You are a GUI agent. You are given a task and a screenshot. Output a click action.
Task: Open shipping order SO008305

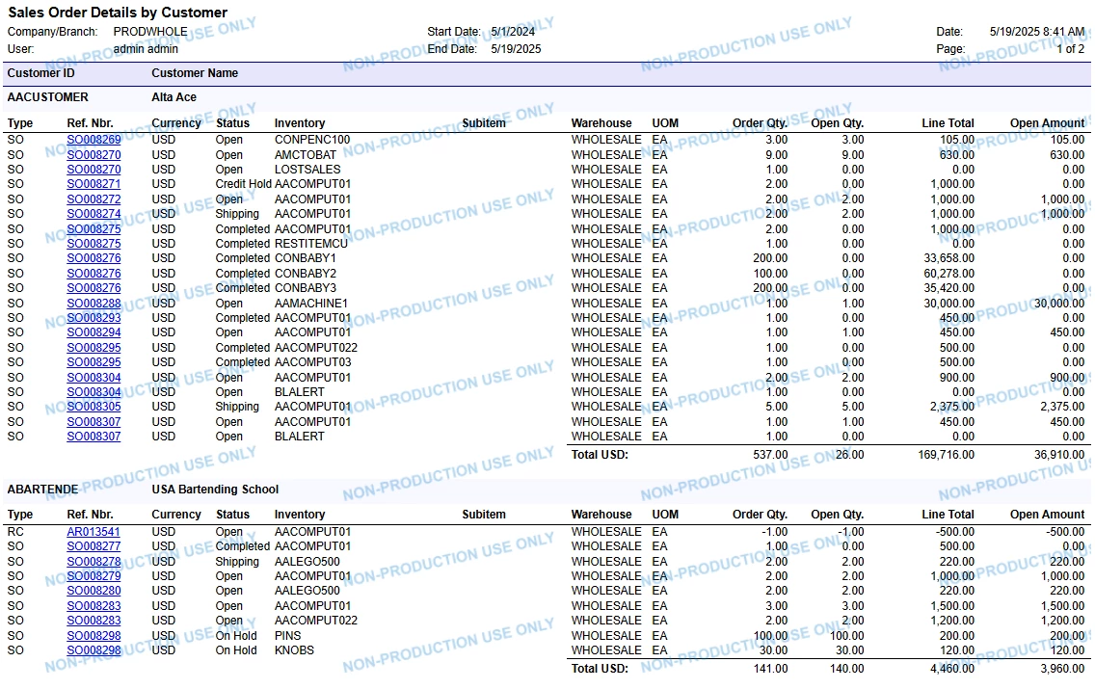point(93,407)
